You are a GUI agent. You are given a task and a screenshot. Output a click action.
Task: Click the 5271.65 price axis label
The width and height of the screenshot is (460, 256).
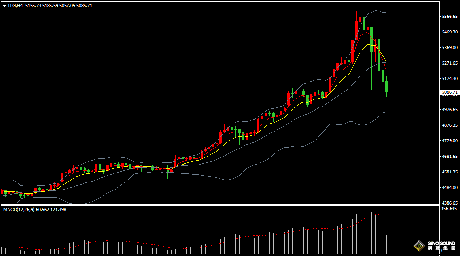(449, 63)
